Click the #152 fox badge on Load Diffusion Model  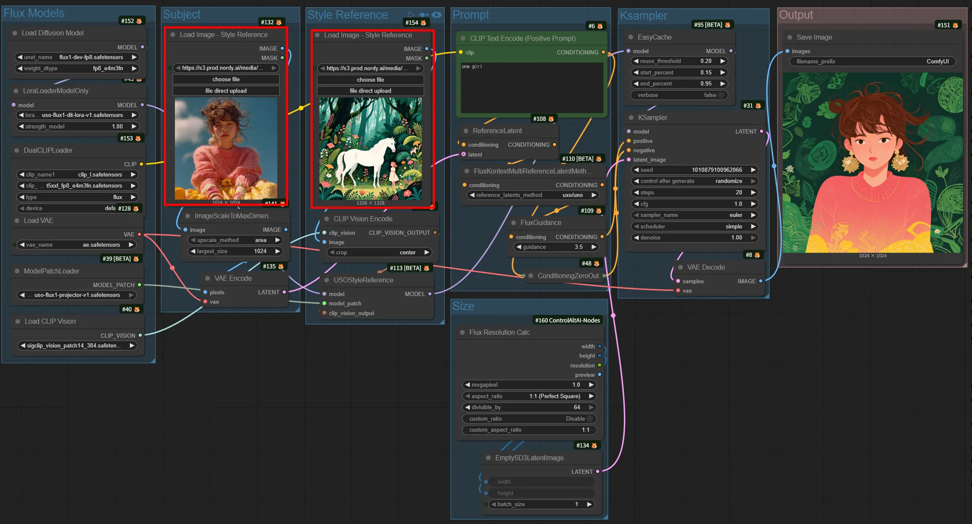coord(131,21)
